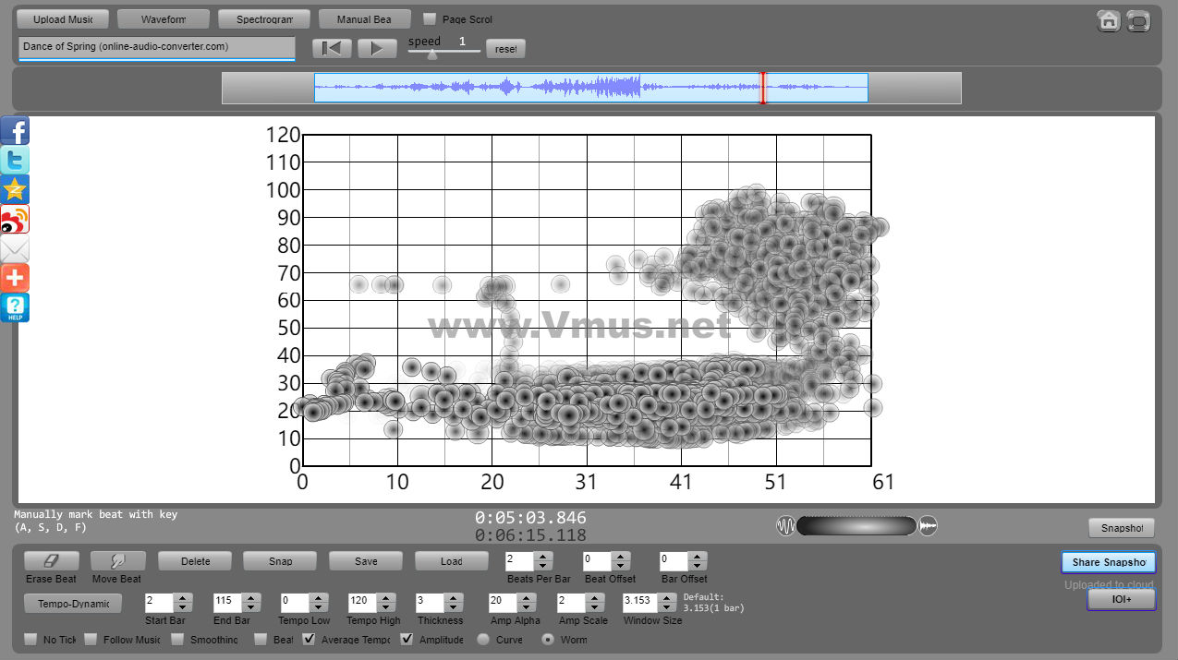The width and height of the screenshot is (1178, 660).
Task: Click the Weibo share icon
Action: pyautogui.click(x=15, y=220)
